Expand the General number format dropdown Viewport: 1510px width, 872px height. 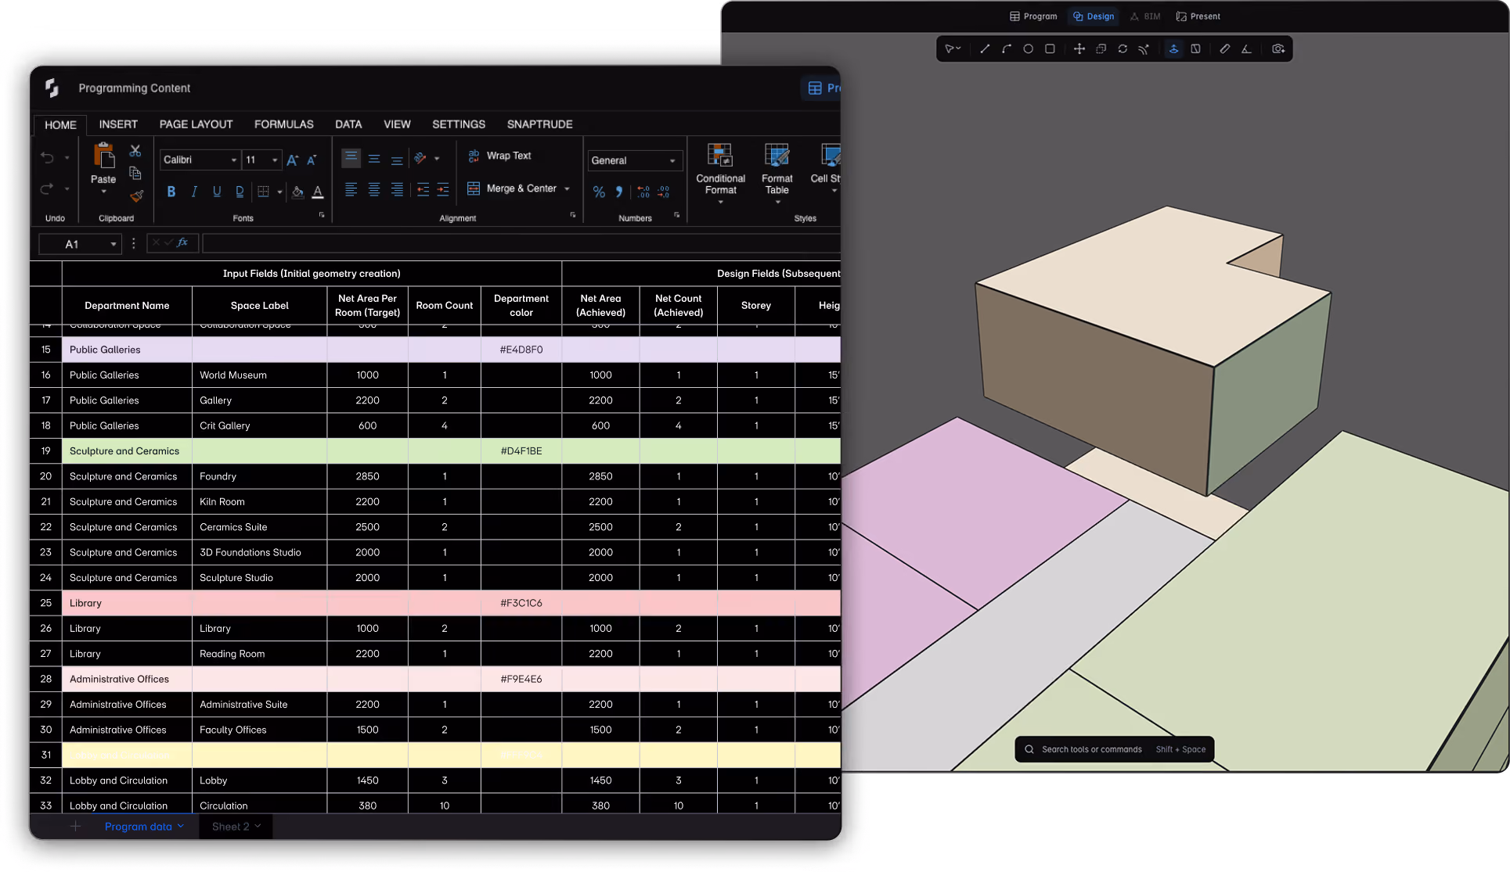tap(634, 160)
